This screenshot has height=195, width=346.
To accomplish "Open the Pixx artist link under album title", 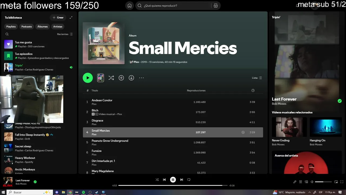I will click(x=136, y=62).
